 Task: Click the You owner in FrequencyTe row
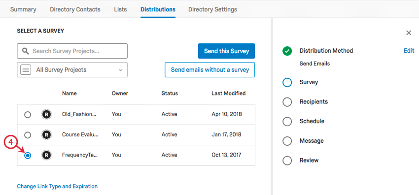point(116,155)
